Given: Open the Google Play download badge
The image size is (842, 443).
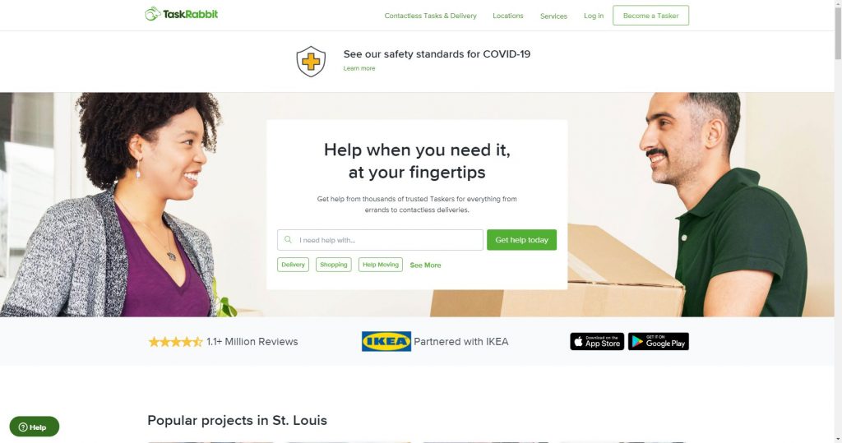Looking at the screenshot, I should click(659, 342).
